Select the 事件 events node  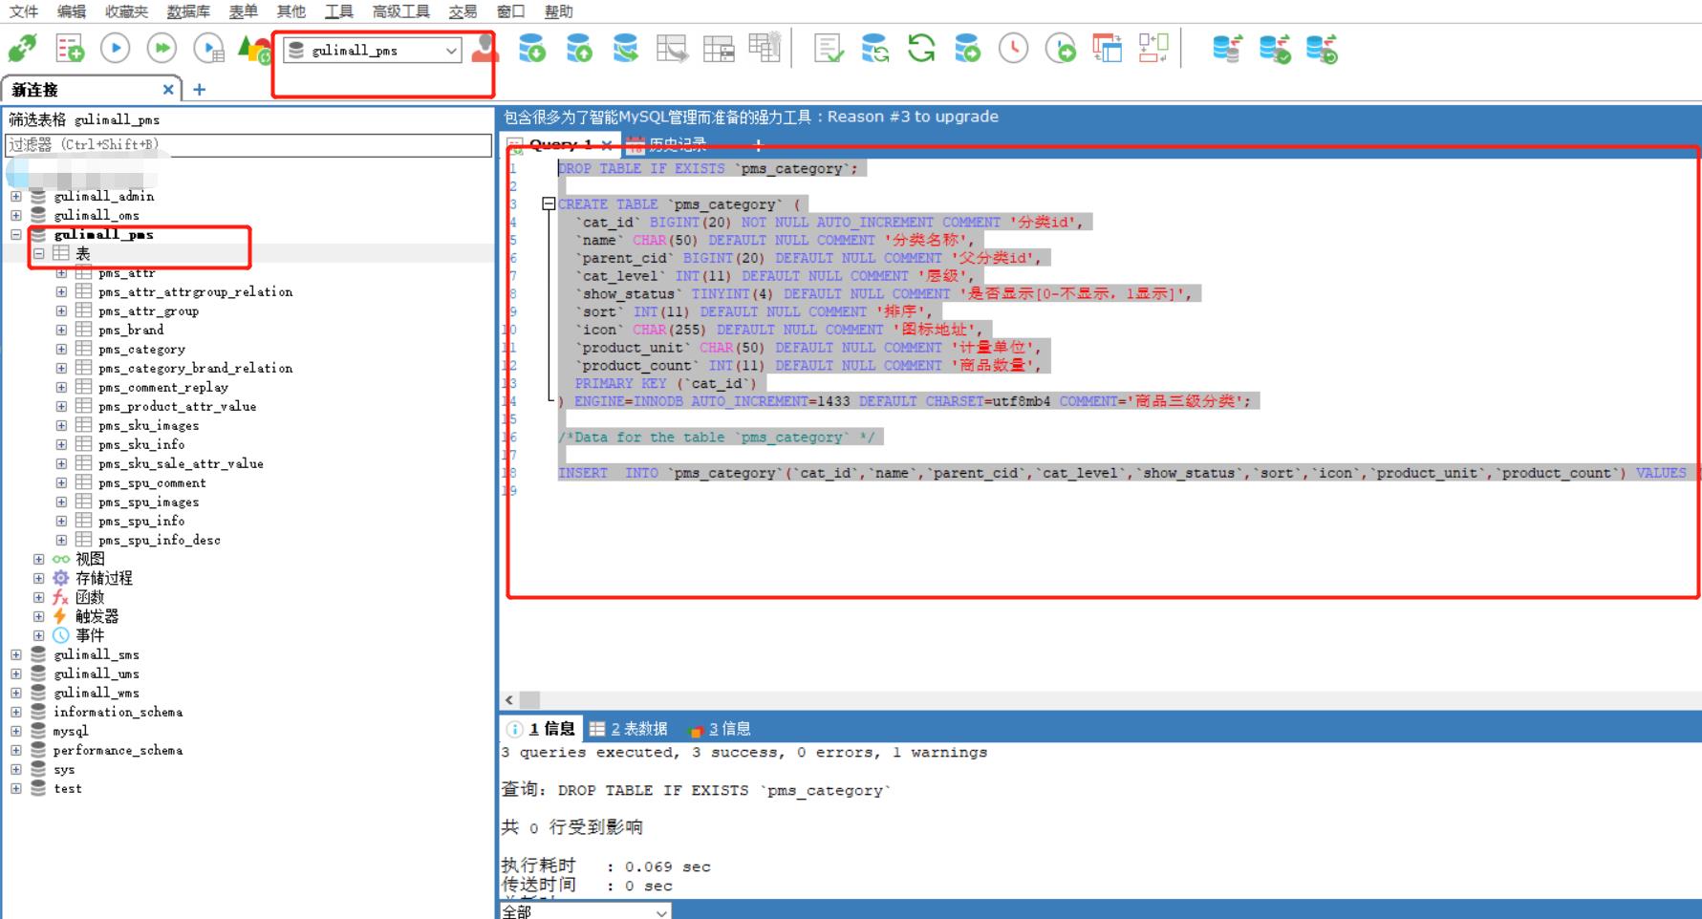click(90, 635)
